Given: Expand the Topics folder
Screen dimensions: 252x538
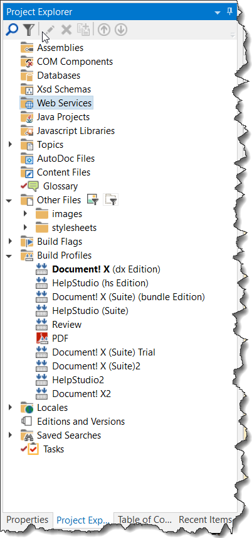Looking at the screenshot, I should click(x=10, y=145).
